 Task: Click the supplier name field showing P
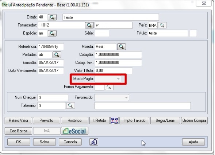point(114,26)
